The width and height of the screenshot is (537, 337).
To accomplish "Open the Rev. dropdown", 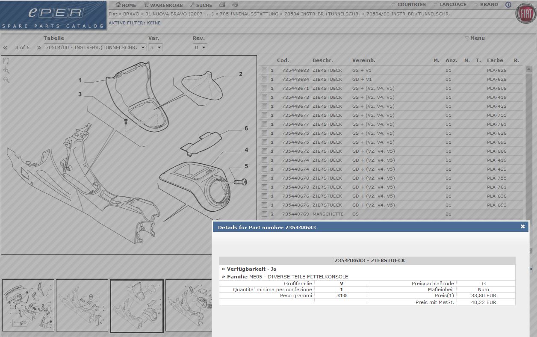I will tap(200, 47).
